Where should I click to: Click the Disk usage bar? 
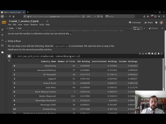(140, 29)
